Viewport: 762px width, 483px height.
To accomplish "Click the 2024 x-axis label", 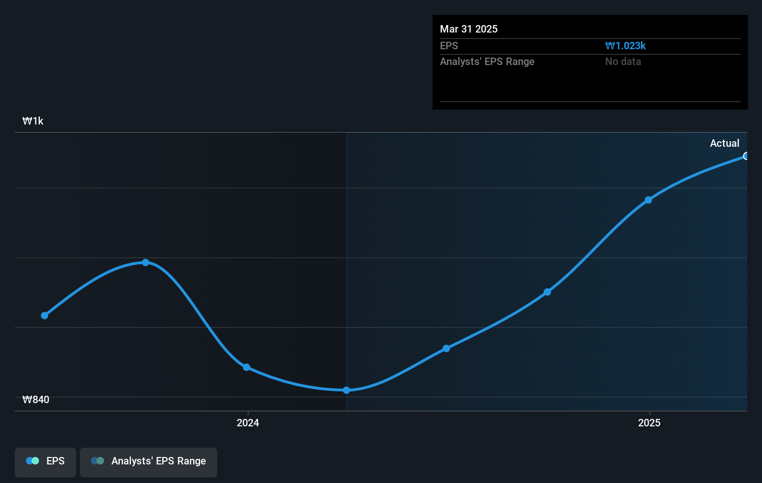I will (x=248, y=423).
